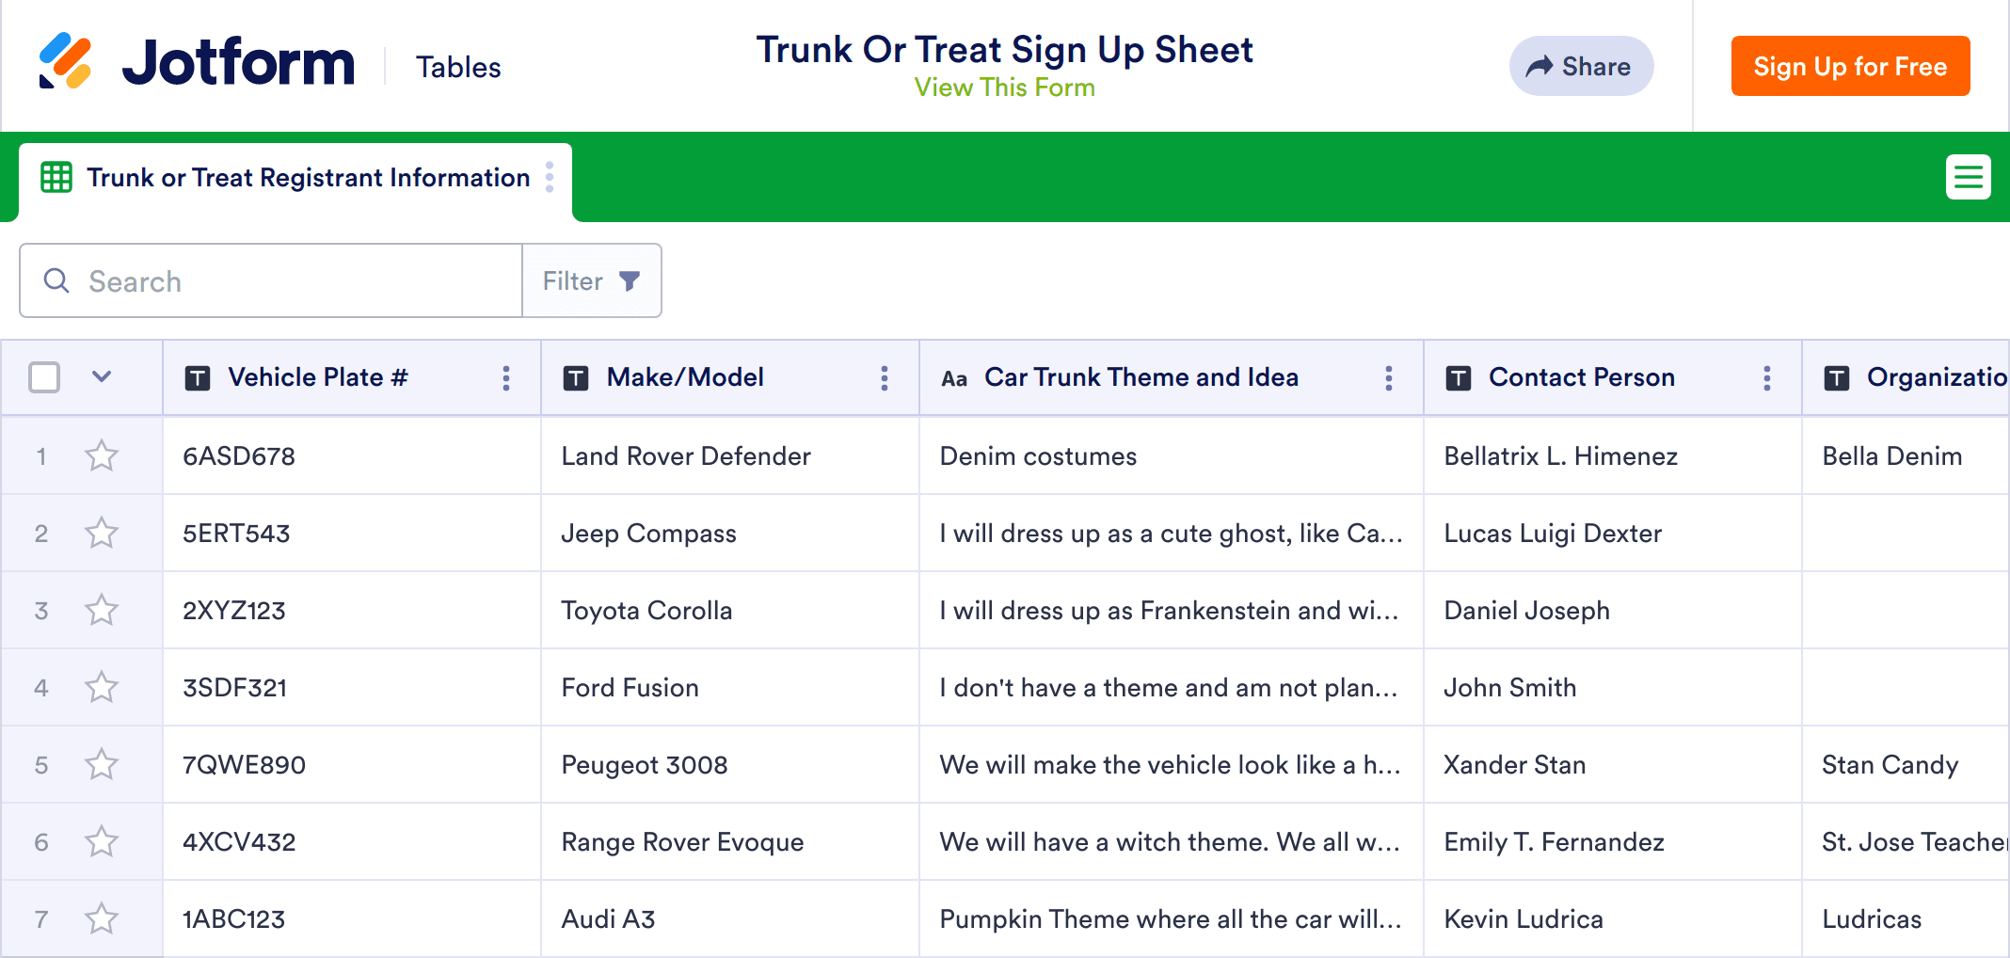
Task: Open the registrant tab's options dots
Action: (550, 177)
